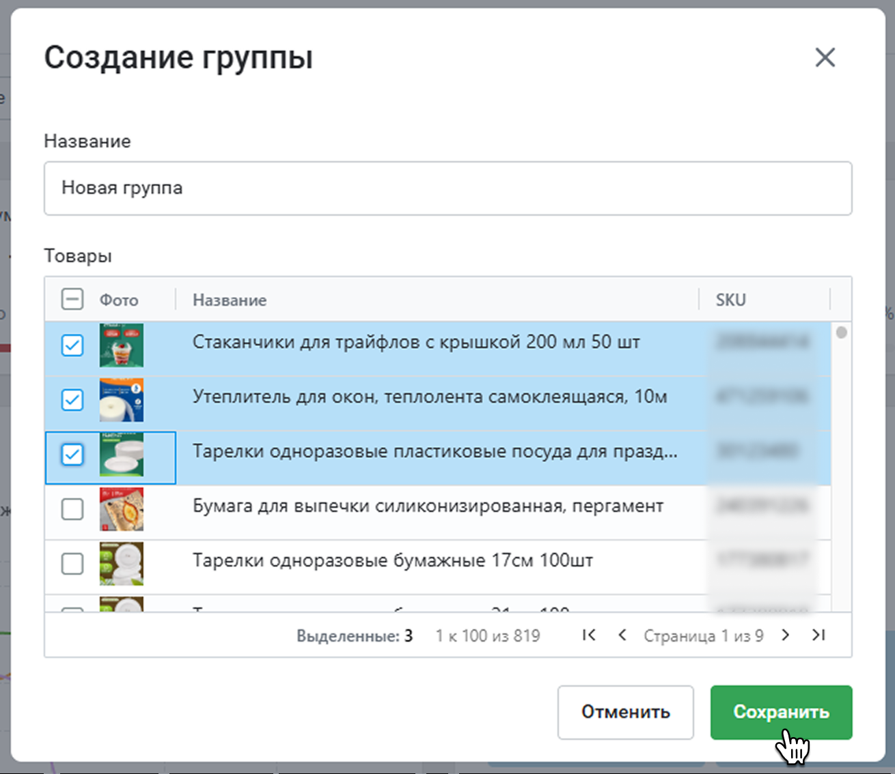Screen dimensions: 895x774
Task: Click the 17cm paper plates photo
Action: pos(122,564)
